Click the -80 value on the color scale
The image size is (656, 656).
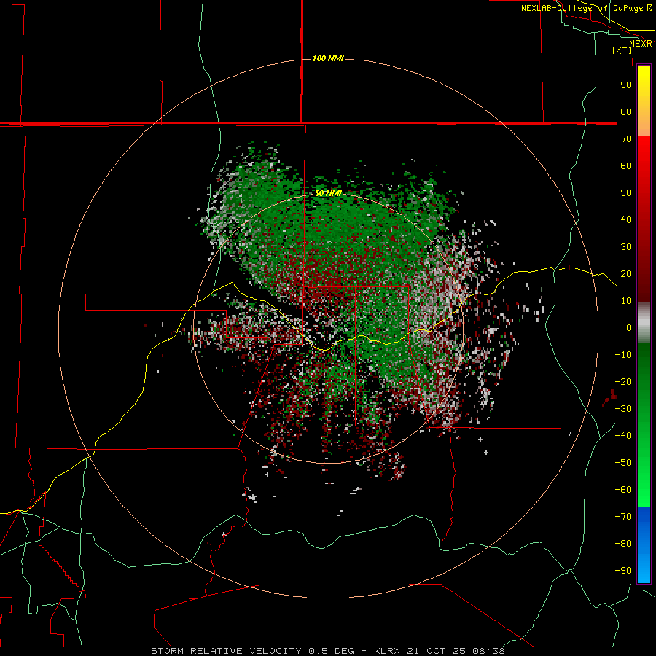tap(623, 544)
